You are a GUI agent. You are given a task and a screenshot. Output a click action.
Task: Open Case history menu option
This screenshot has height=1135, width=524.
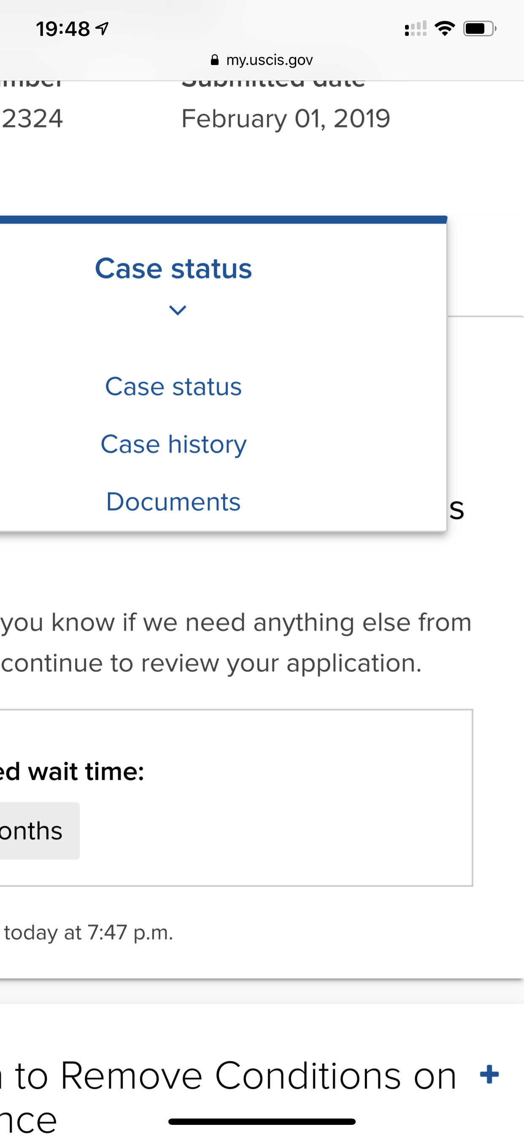tap(173, 444)
